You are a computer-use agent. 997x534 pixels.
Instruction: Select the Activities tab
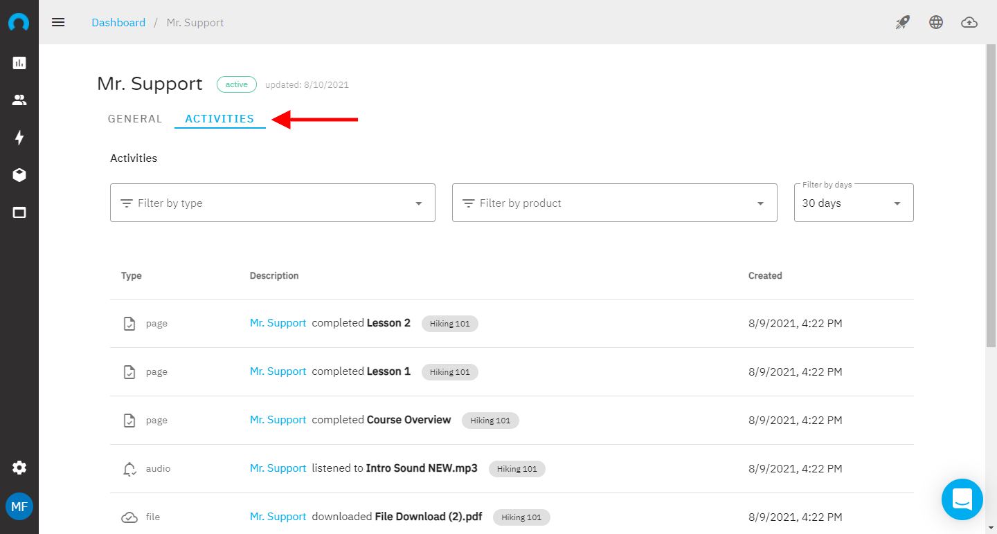(220, 119)
